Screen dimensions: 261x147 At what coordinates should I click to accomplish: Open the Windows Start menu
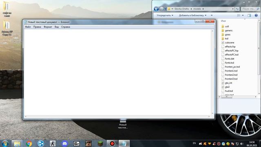pyautogui.click(x=5, y=143)
